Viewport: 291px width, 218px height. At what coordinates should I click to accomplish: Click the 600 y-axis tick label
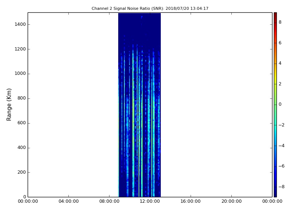tap(21, 123)
